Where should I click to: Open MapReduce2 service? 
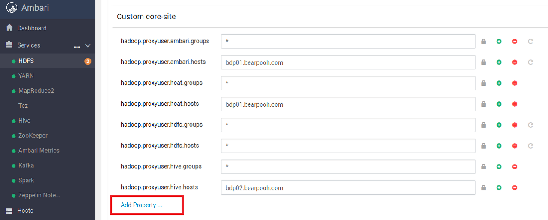(x=36, y=91)
